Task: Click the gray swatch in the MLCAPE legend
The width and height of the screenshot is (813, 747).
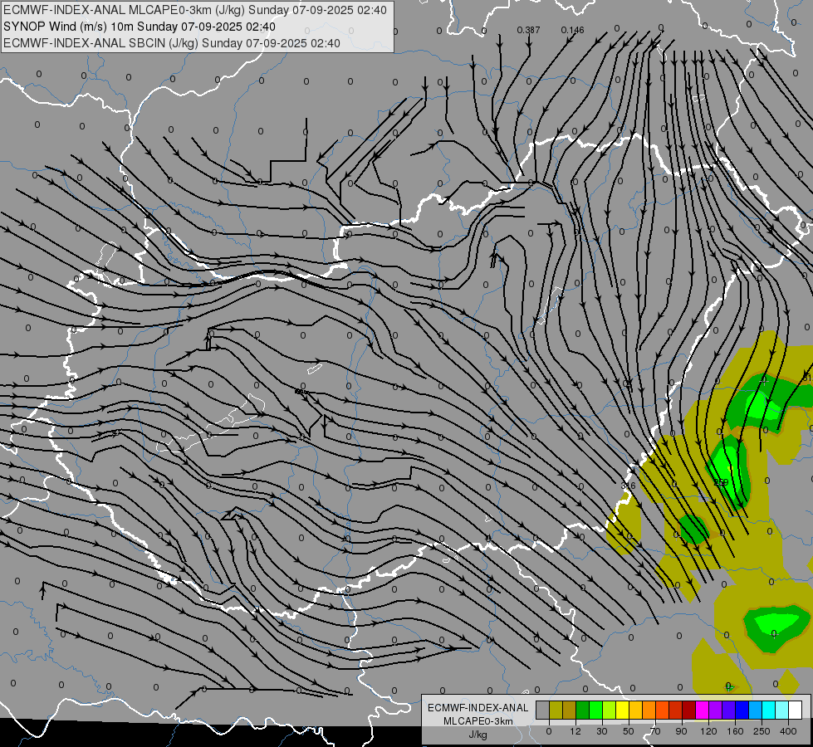Action: coord(543,710)
